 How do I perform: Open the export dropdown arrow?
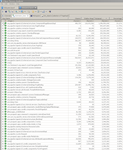pos(46,12)
